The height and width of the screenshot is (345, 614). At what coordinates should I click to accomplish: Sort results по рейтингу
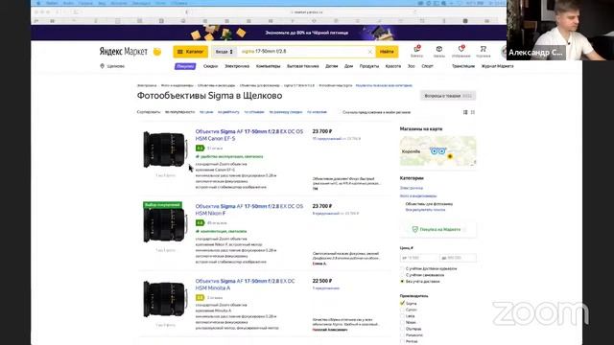pyautogui.click(x=228, y=112)
